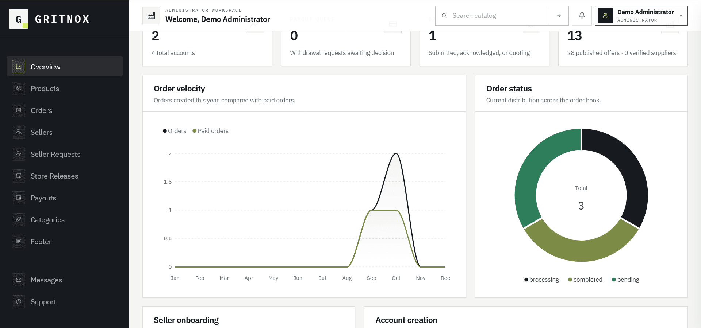The width and height of the screenshot is (701, 328).
Task: Toggle processing in Order status legend
Action: pyautogui.click(x=541, y=280)
